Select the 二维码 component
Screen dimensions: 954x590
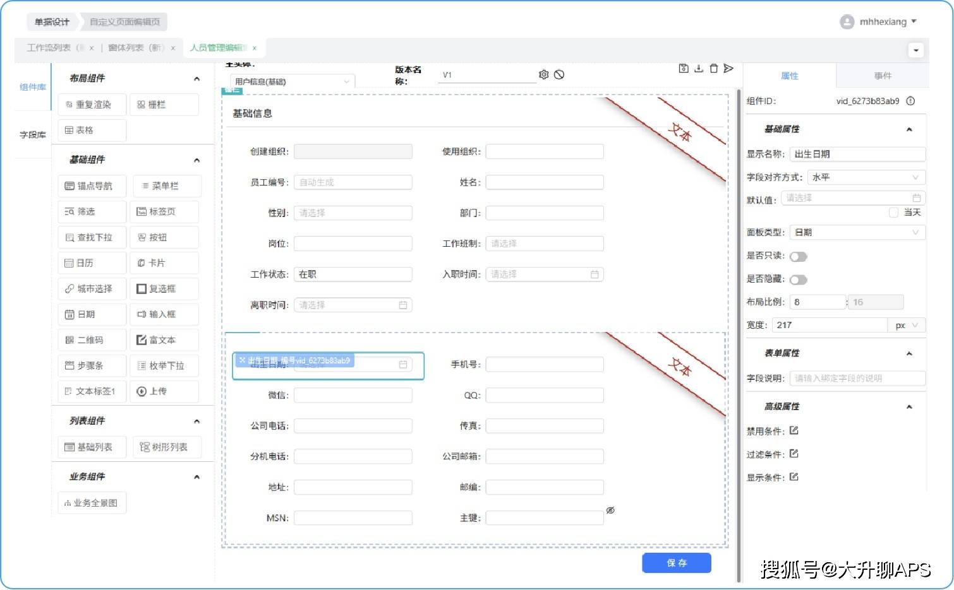92,340
